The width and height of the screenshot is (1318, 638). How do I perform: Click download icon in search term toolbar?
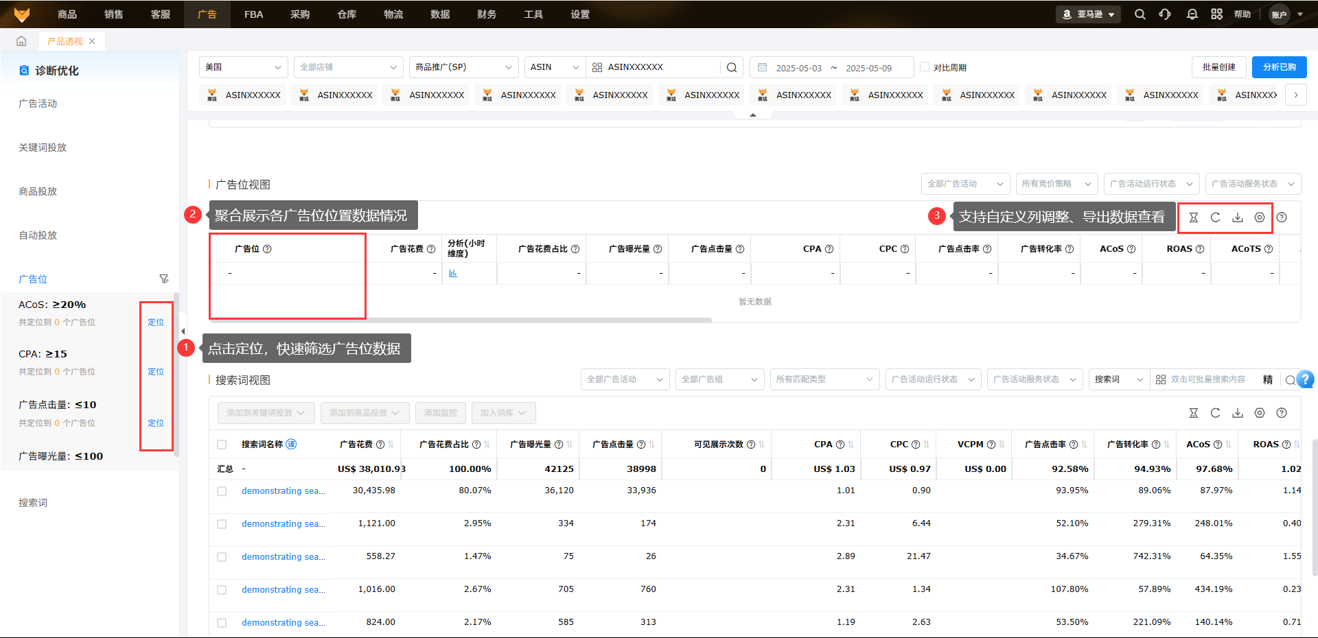1237,413
